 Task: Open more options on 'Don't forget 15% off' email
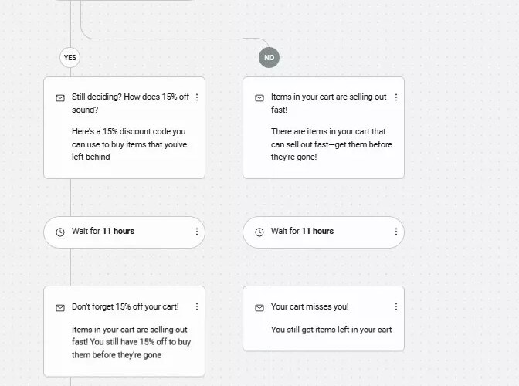[197, 307]
